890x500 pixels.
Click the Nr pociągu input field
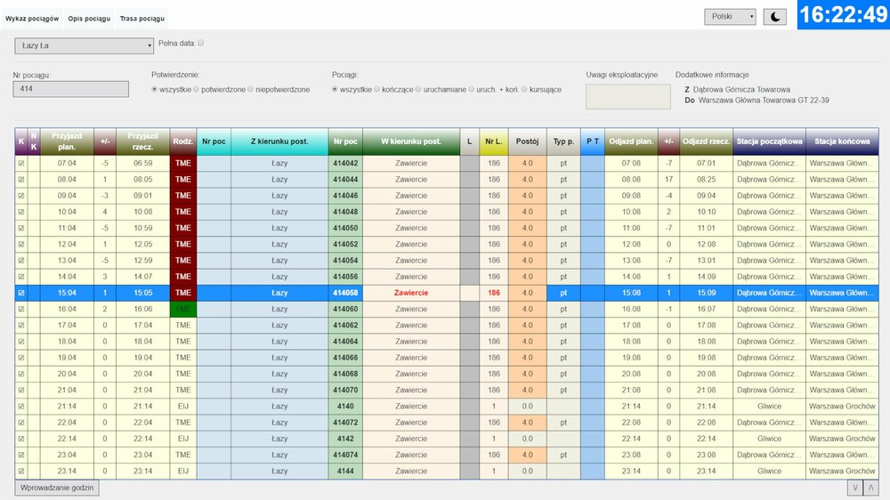70,90
